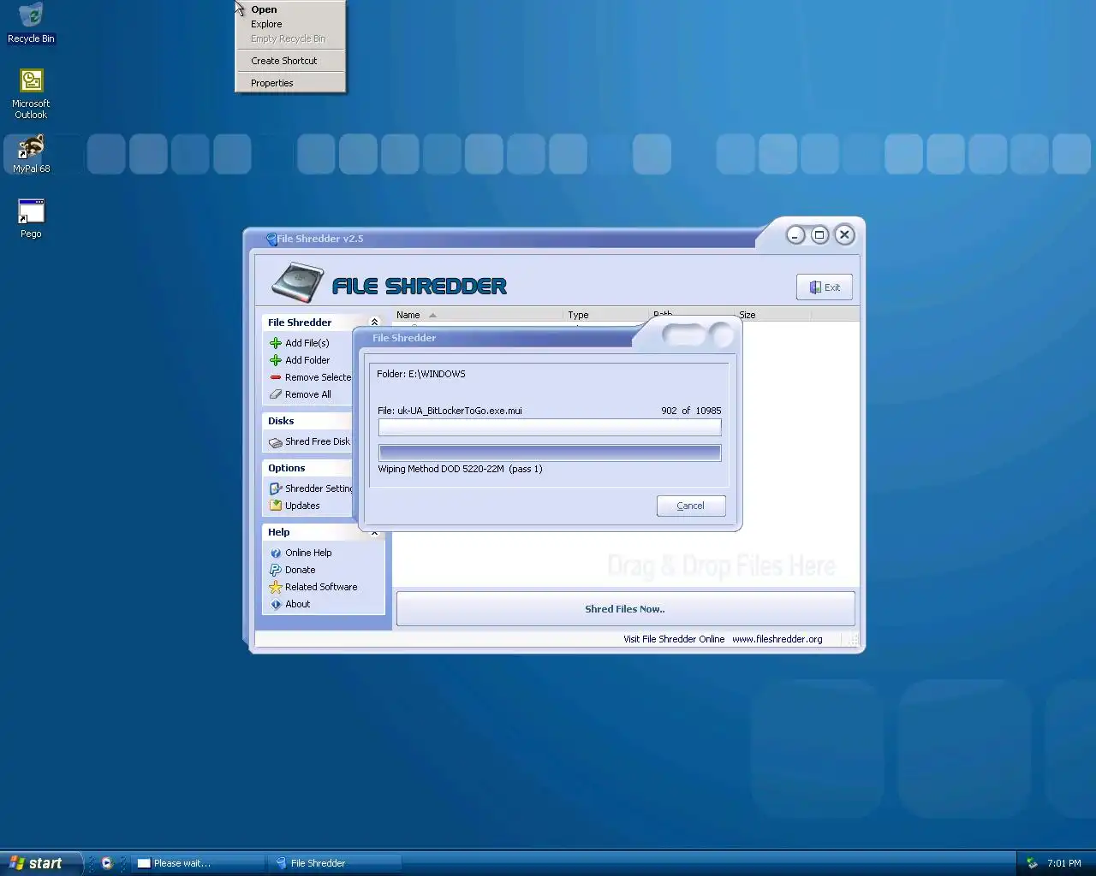Click the File Shredder dialog title bar
Image resolution: width=1096 pixels, height=876 pixels.
pos(497,338)
